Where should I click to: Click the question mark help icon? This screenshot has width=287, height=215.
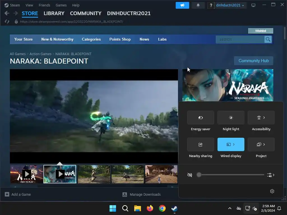point(211,5)
